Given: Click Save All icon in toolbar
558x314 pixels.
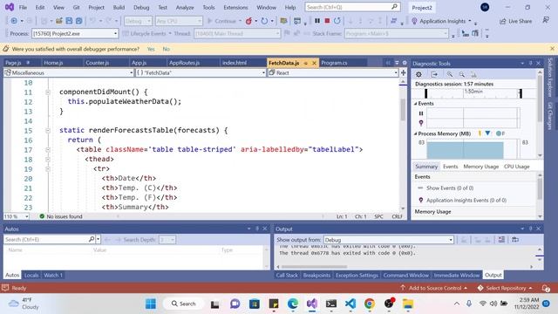Looking at the screenshot, I should 79,21.
